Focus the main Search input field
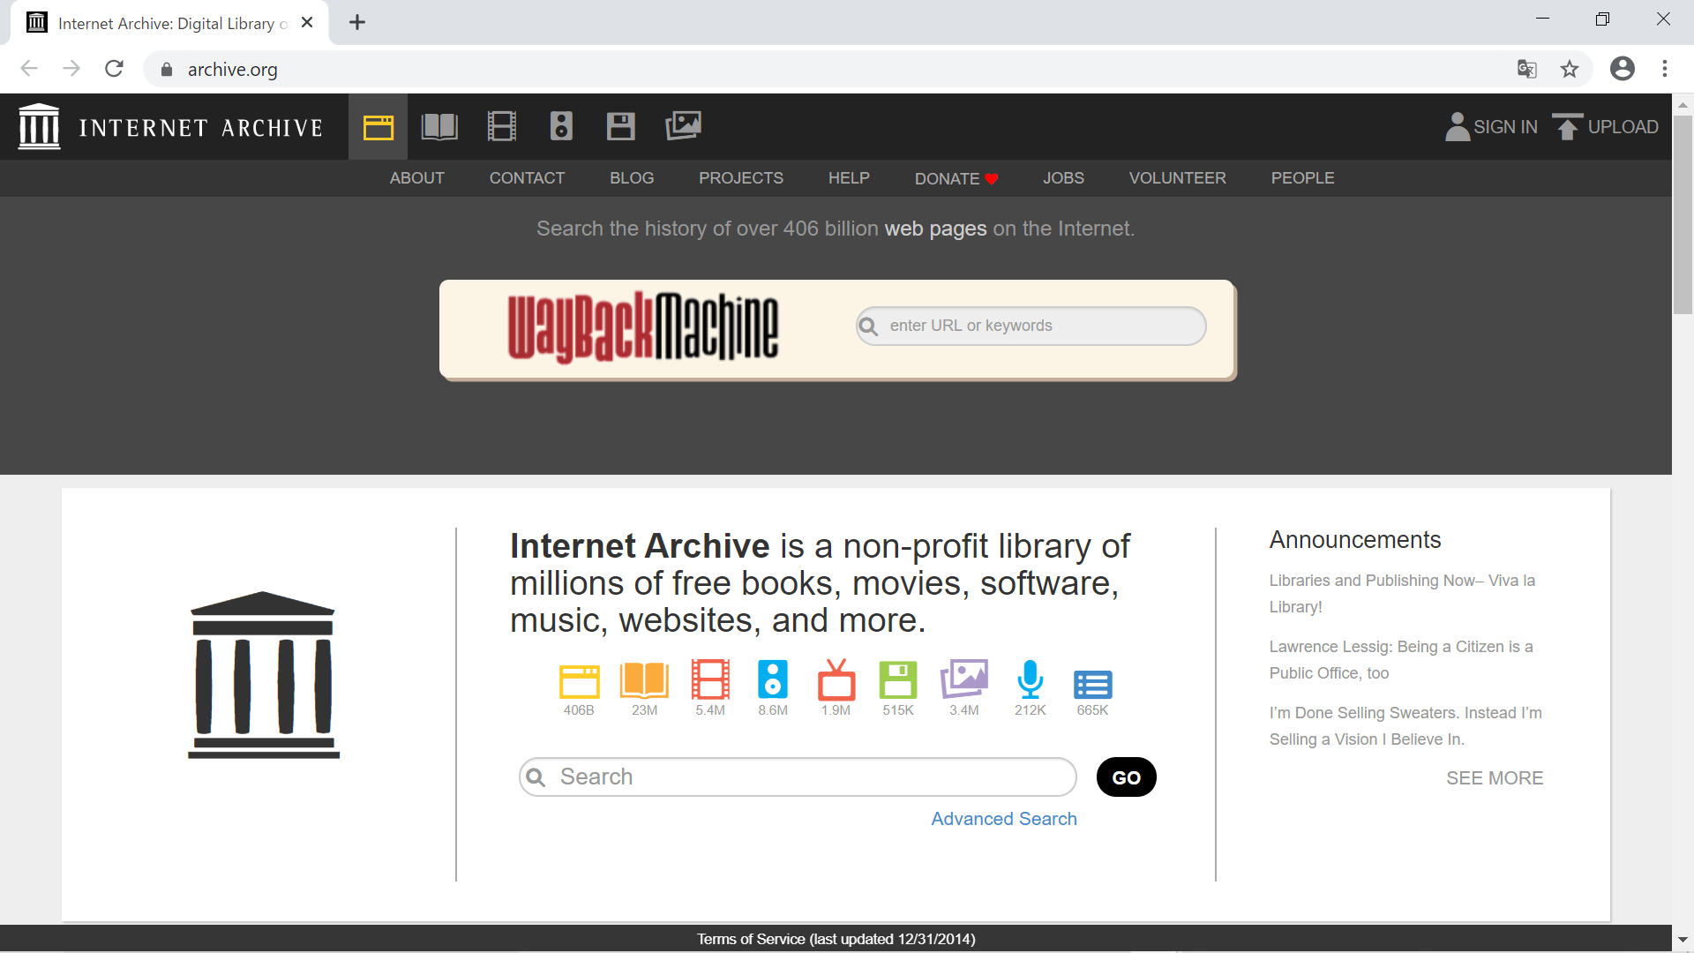Image resolution: width=1694 pixels, height=953 pixels. 798,777
